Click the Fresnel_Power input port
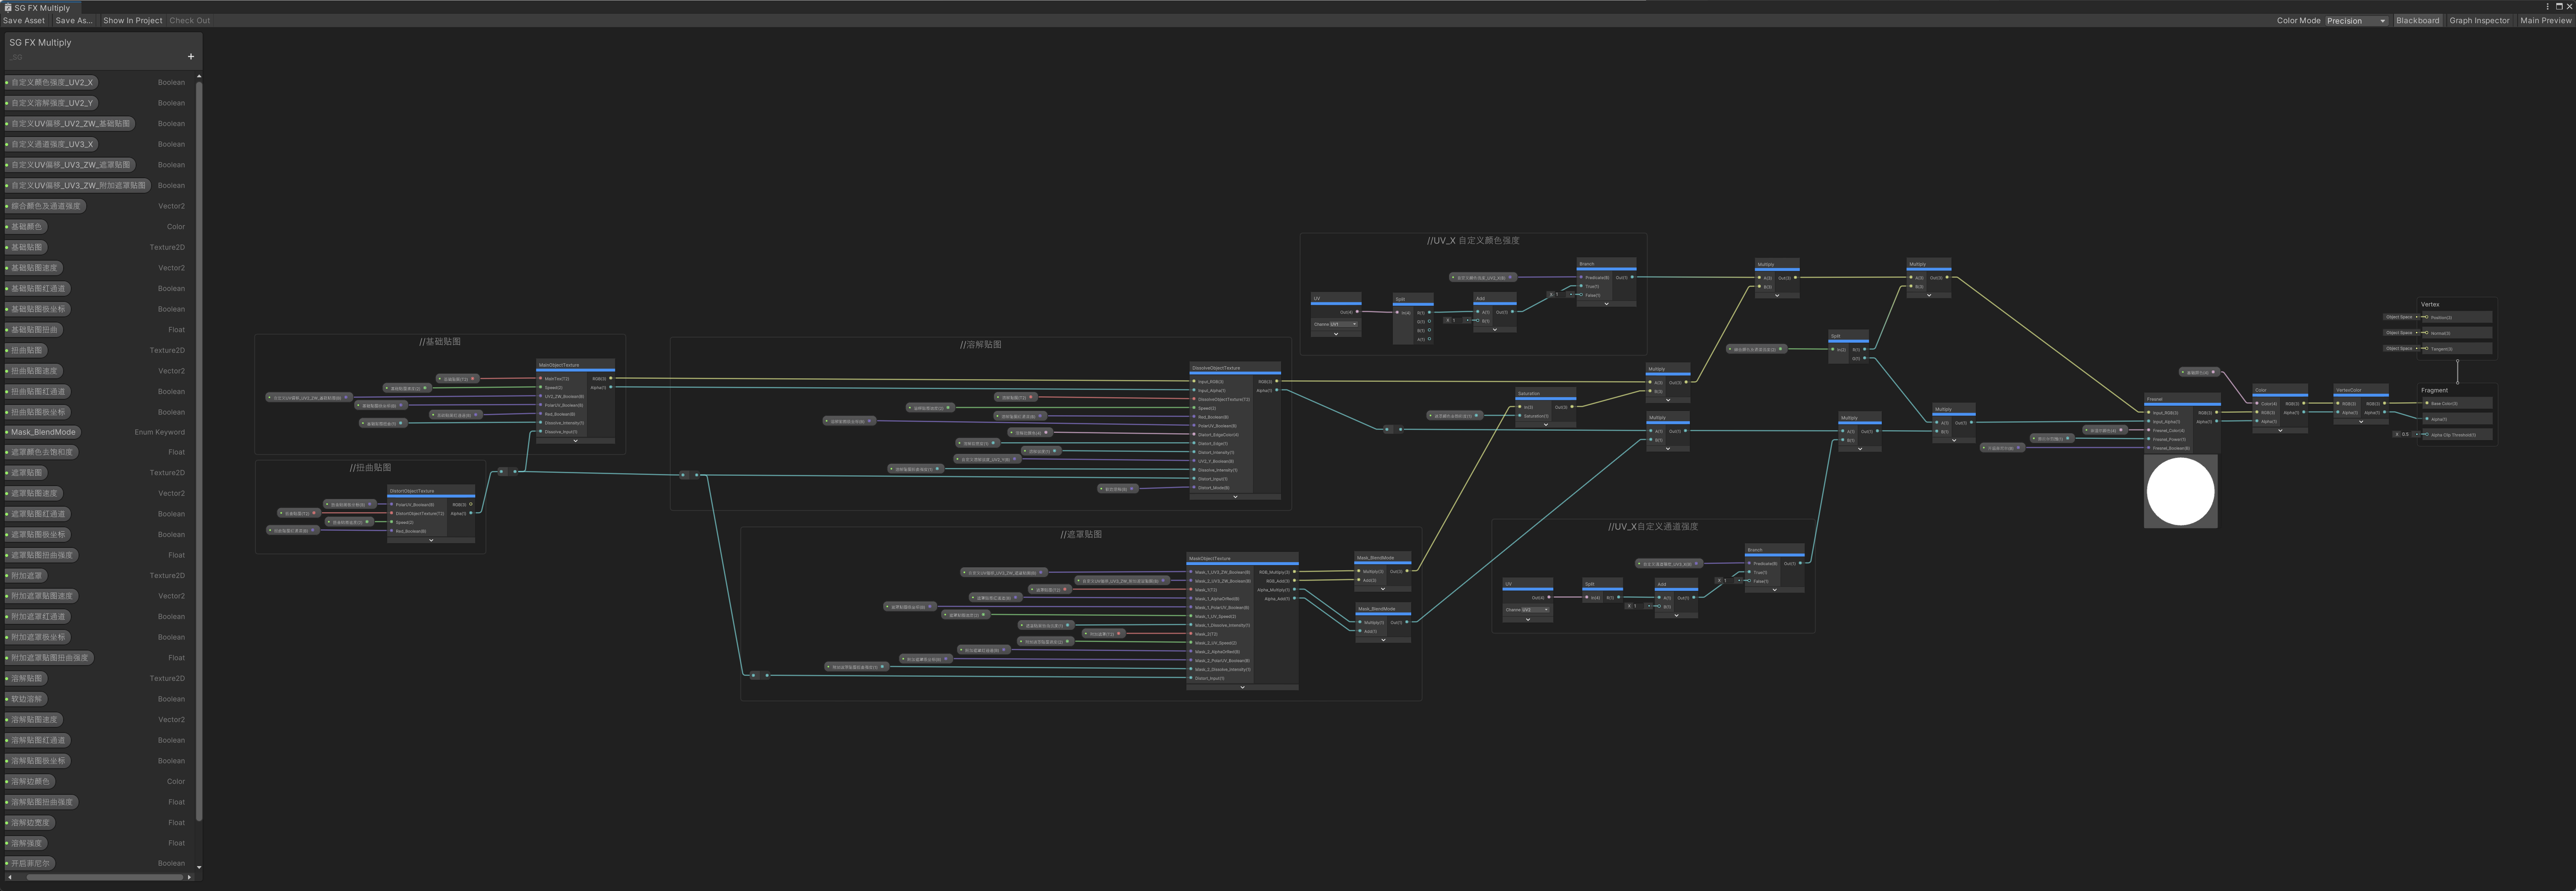The image size is (2576, 891). 2149,439
